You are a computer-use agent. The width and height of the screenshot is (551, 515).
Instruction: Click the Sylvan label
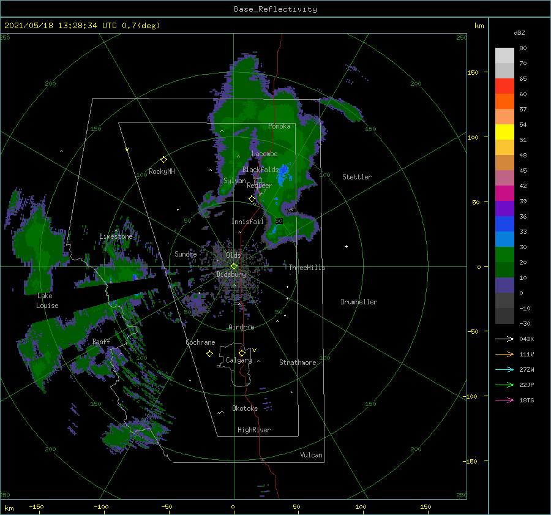pyautogui.click(x=234, y=181)
